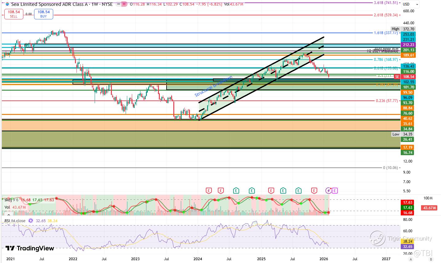This screenshot has height=263, width=441.
Task: Open the upcoming purple earnings marker
Action: [x=335, y=190]
